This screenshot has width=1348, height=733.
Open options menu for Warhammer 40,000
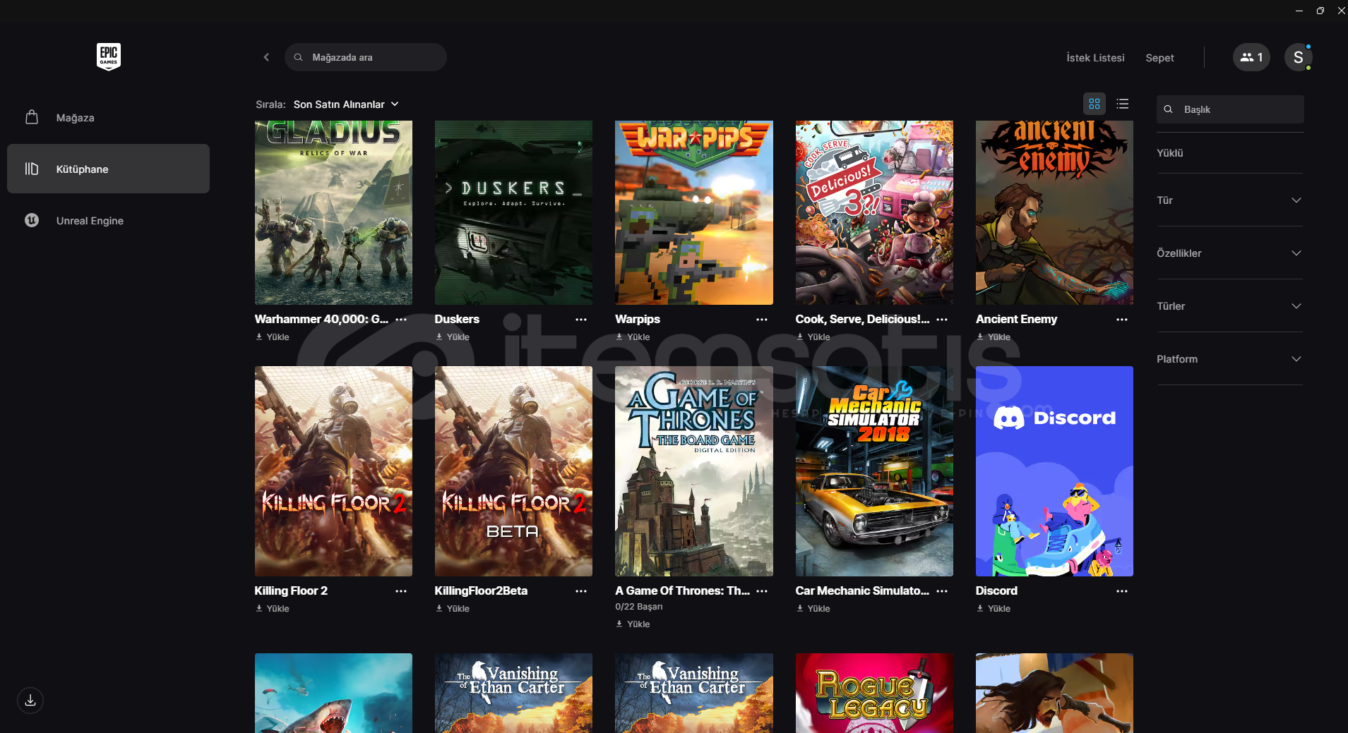(401, 320)
